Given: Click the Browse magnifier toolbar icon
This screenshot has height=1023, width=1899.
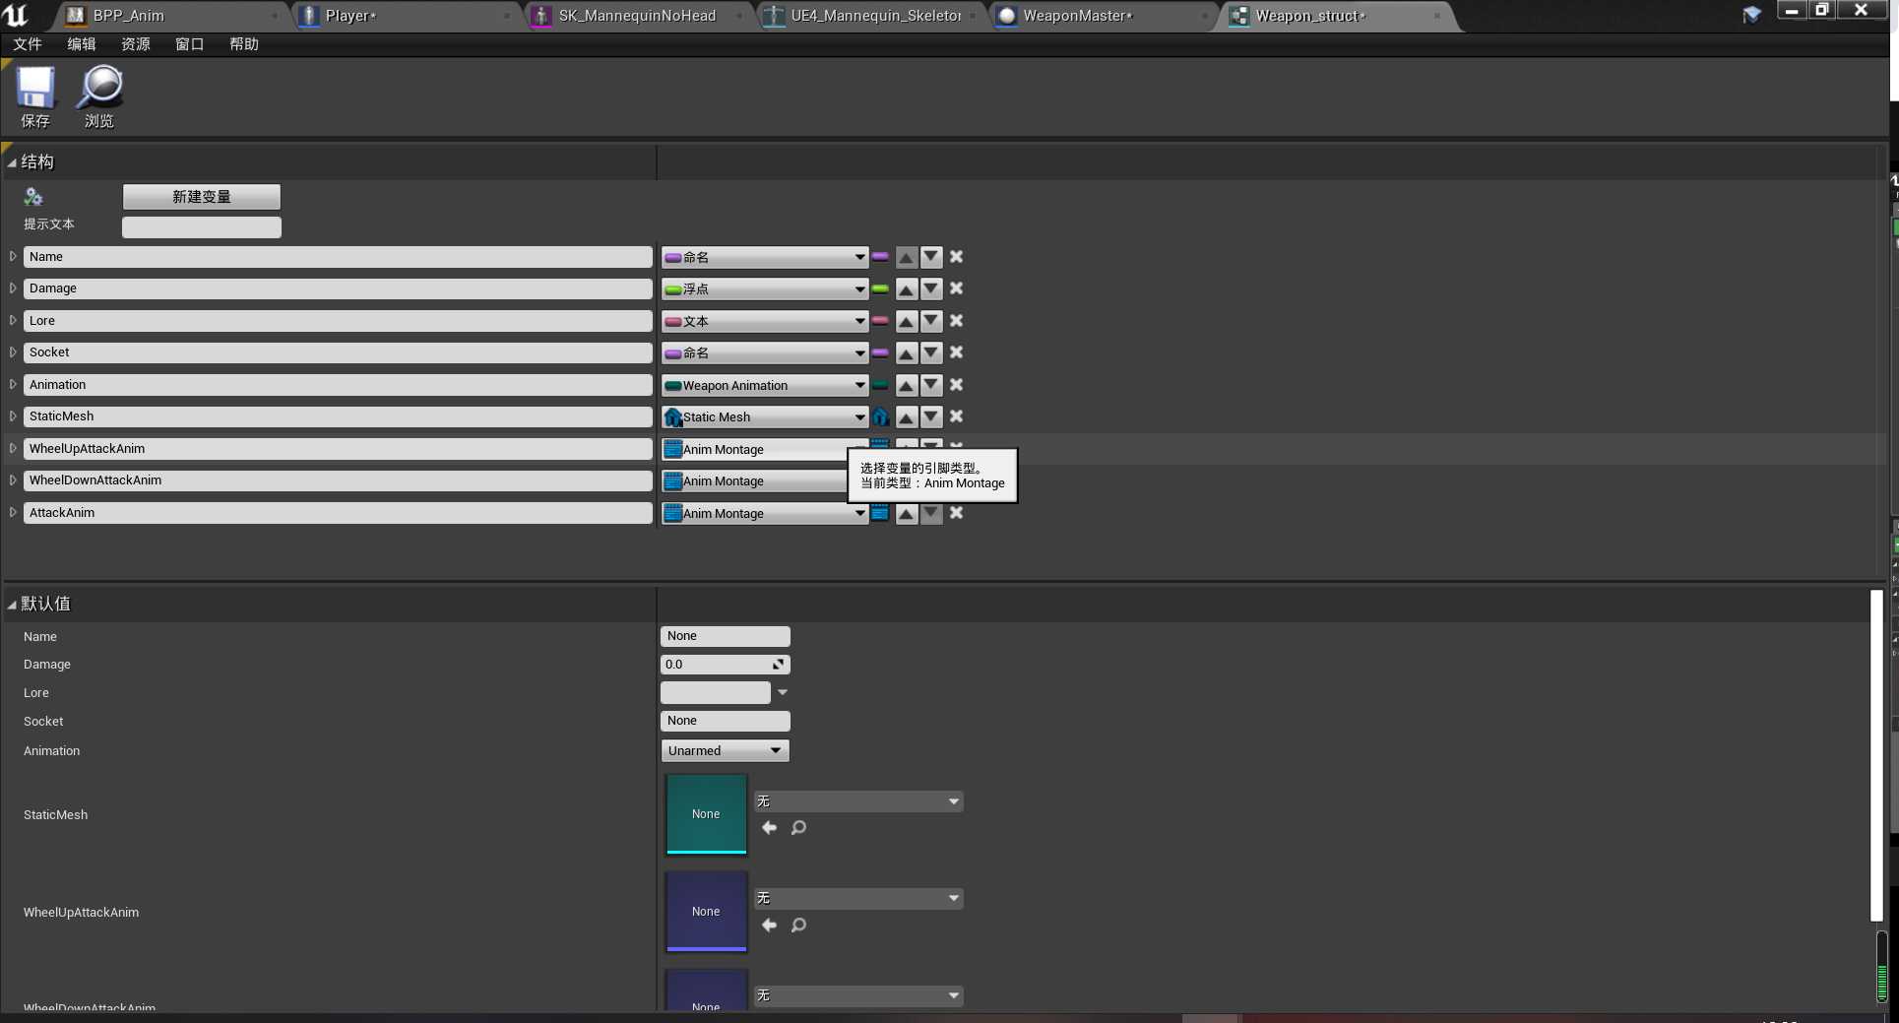Looking at the screenshot, I should tap(99, 96).
